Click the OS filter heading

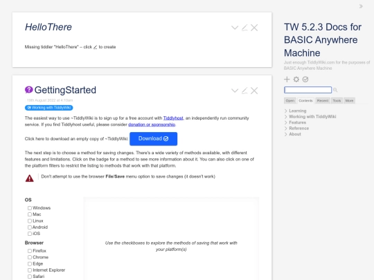[28, 200]
